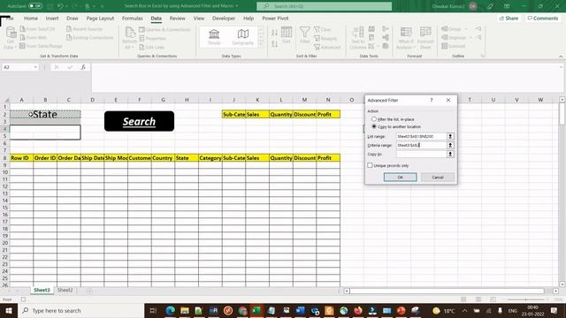Click Clear in Sort & Filter group
The height and width of the screenshot is (318, 566).
coord(322,29)
